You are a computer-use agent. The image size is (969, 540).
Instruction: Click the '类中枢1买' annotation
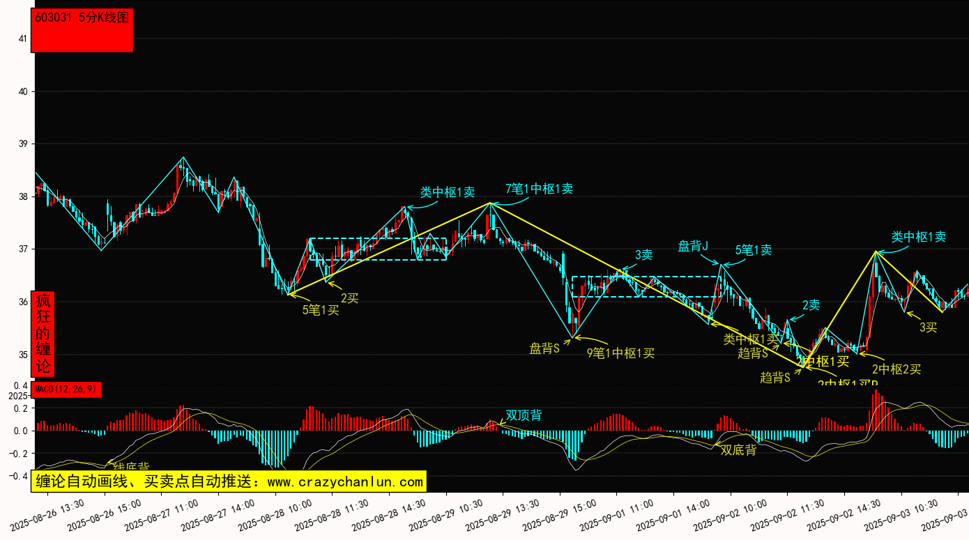click(751, 339)
